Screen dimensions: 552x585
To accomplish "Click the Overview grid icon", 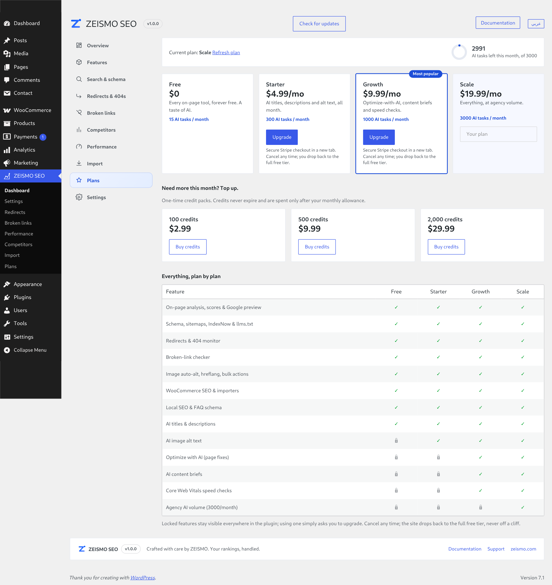I will (x=79, y=45).
